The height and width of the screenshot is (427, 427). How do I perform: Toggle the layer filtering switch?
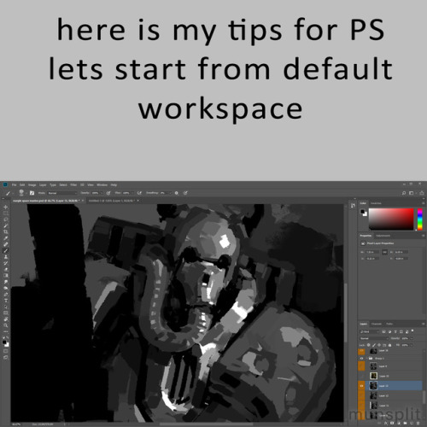tap(412, 330)
